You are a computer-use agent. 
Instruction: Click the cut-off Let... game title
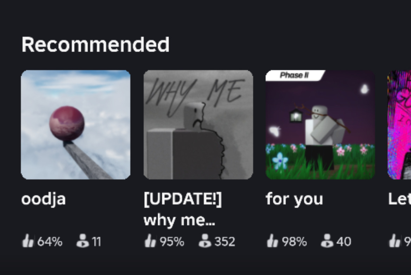(x=399, y=199)
